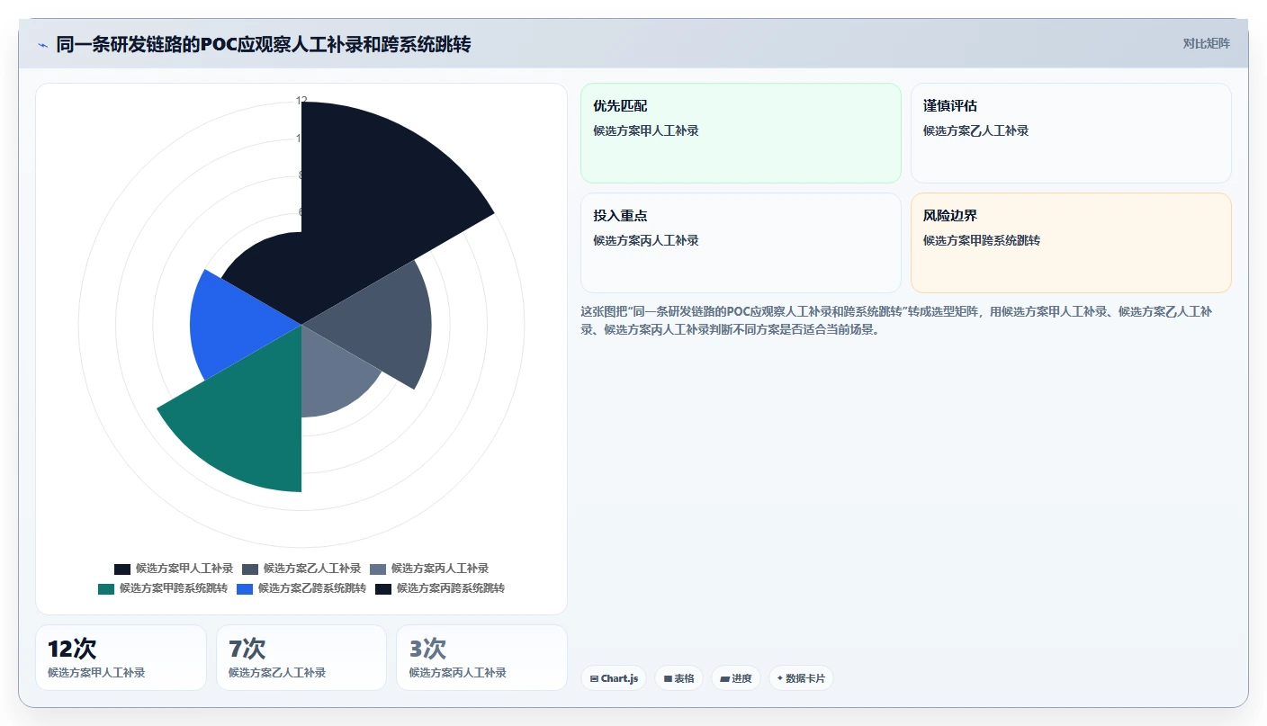This screenshot has width=1267, height=726.
Task: Click the description paragraph starting 这张图把
Action: coord(900,320)
